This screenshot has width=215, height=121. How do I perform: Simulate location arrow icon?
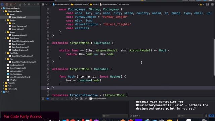[x=86, y=98]
